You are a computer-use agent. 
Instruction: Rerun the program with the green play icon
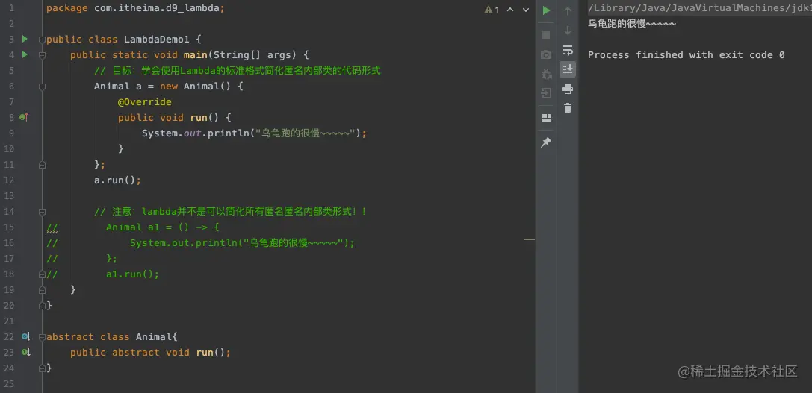click(x=546, y=10)
